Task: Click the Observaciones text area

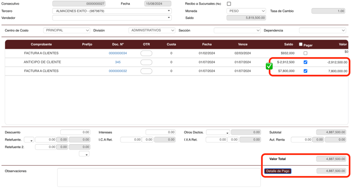Action: (x=159, y=178)
